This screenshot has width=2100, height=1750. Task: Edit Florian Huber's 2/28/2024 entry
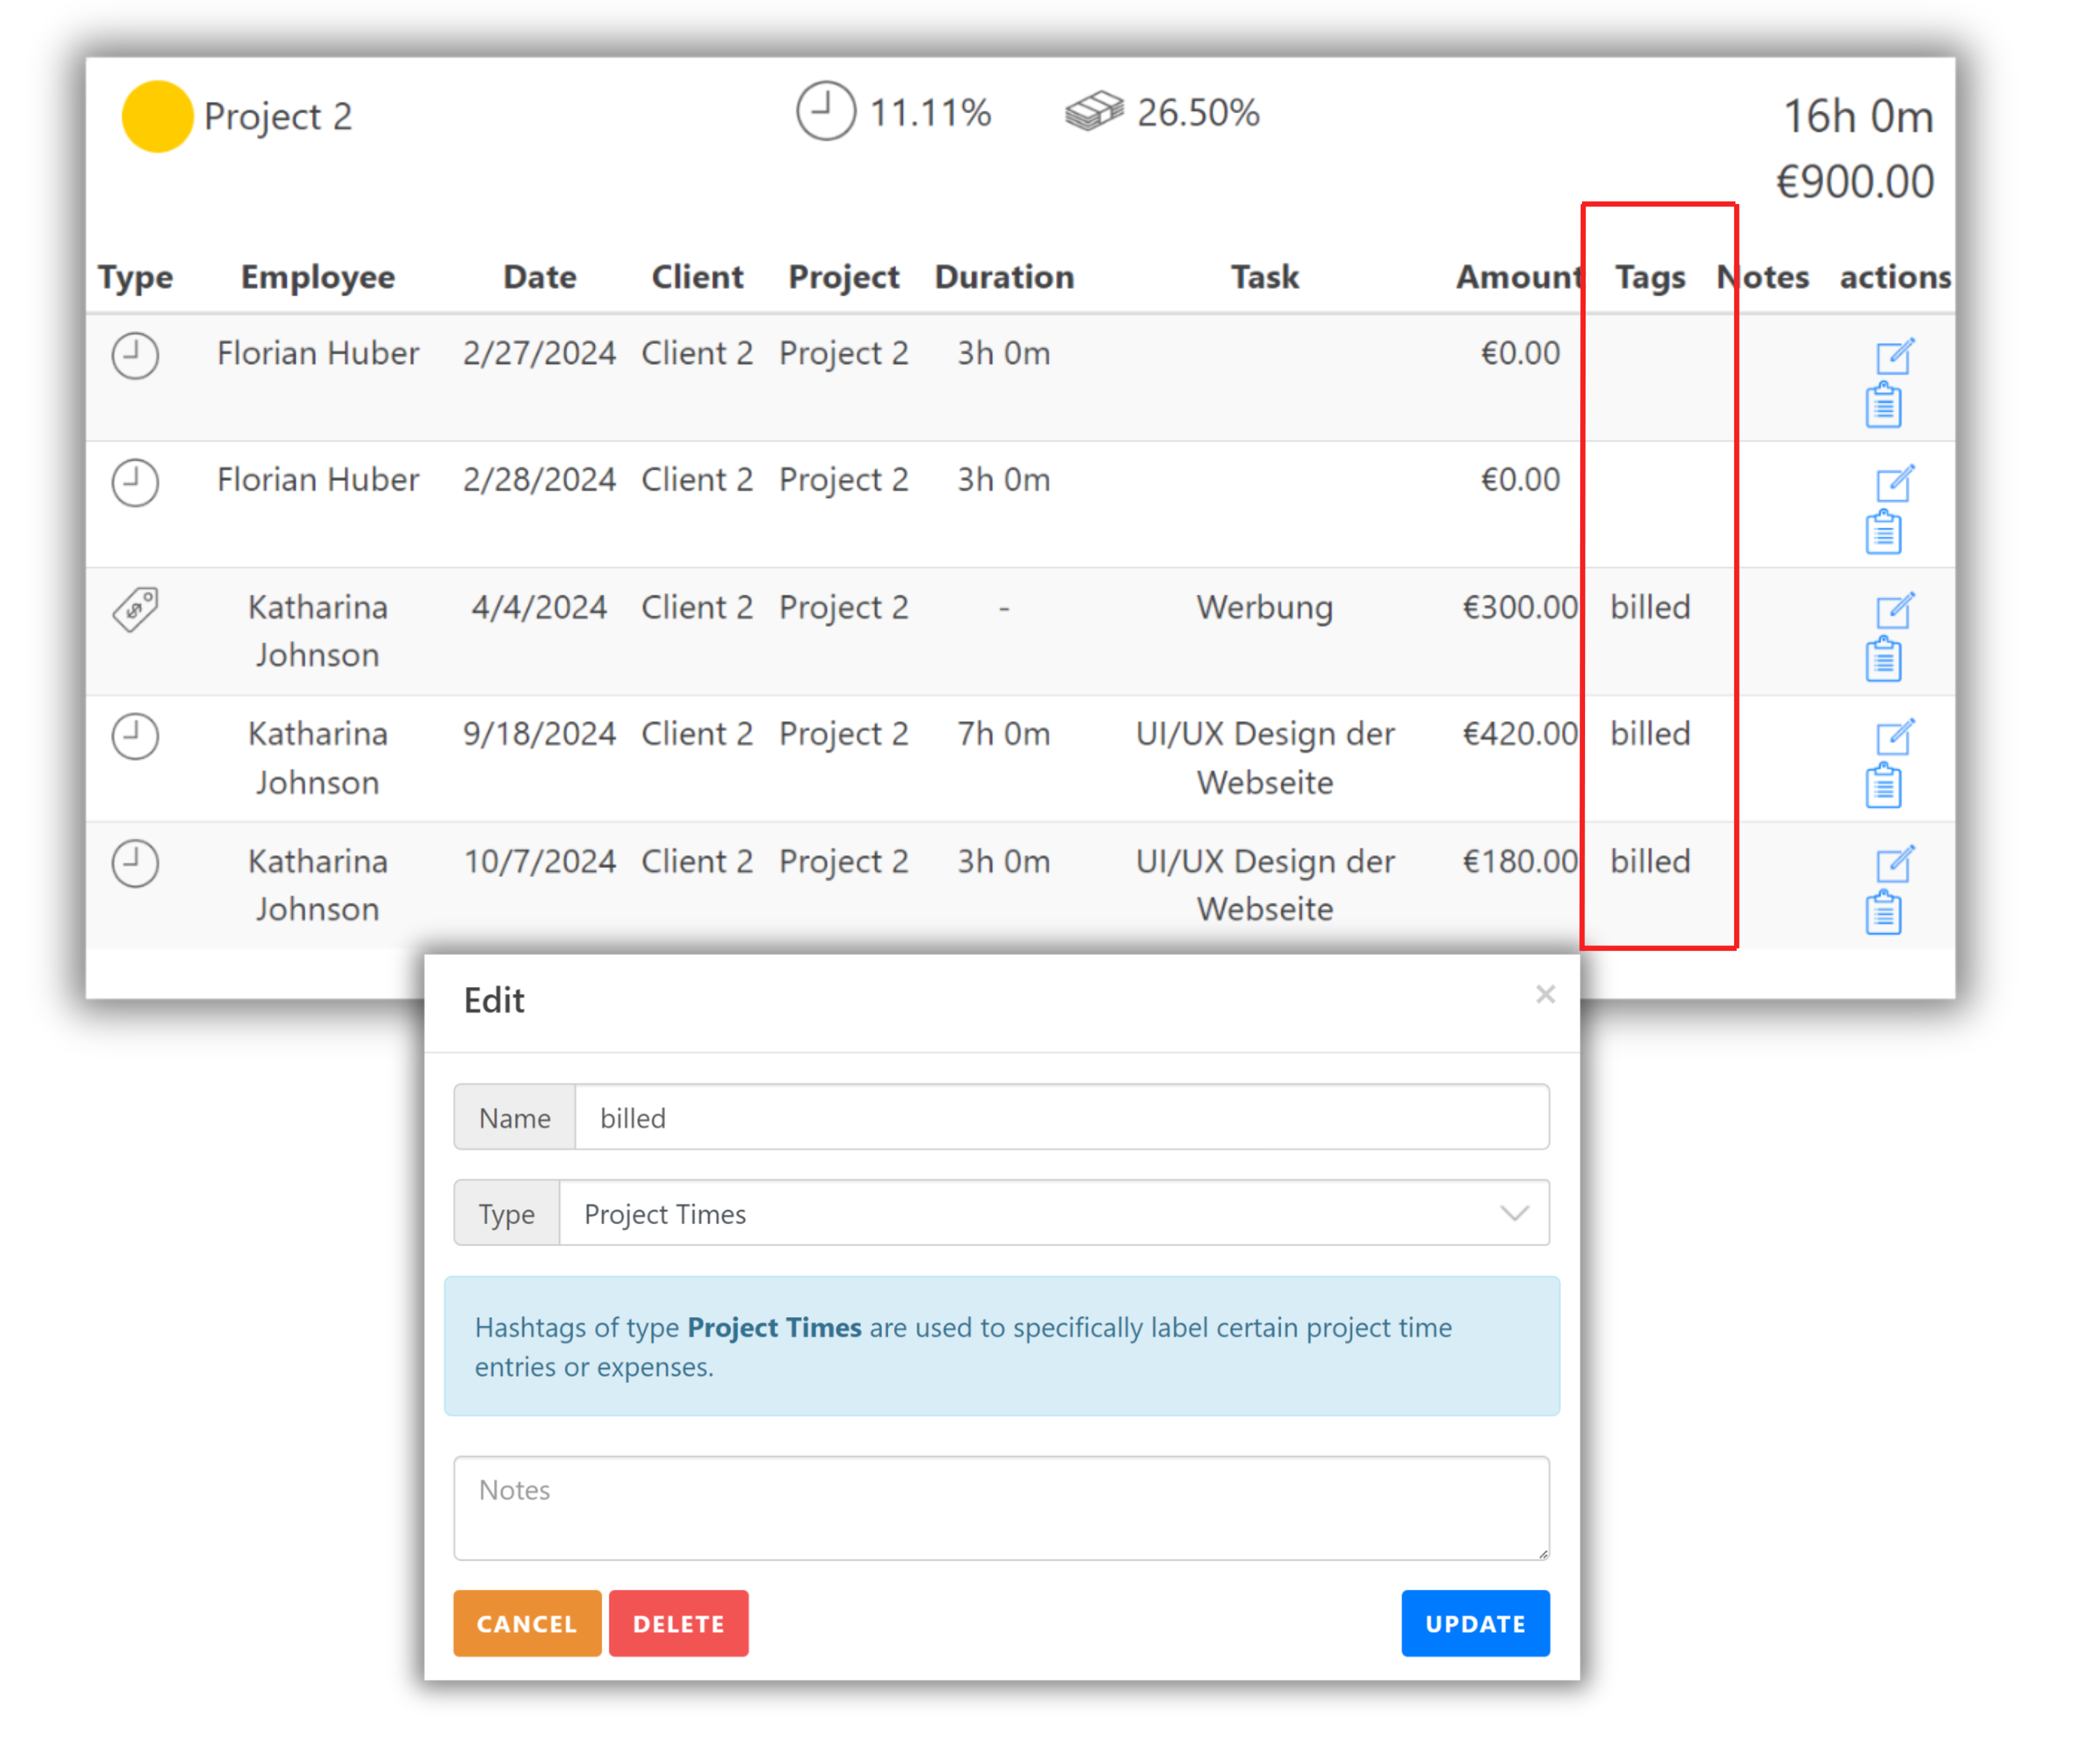pyautogui.click(x=1894, y=483)
